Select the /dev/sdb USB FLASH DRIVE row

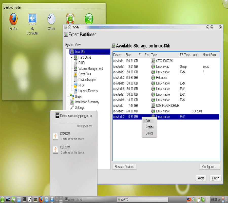[x=166, y=106]
